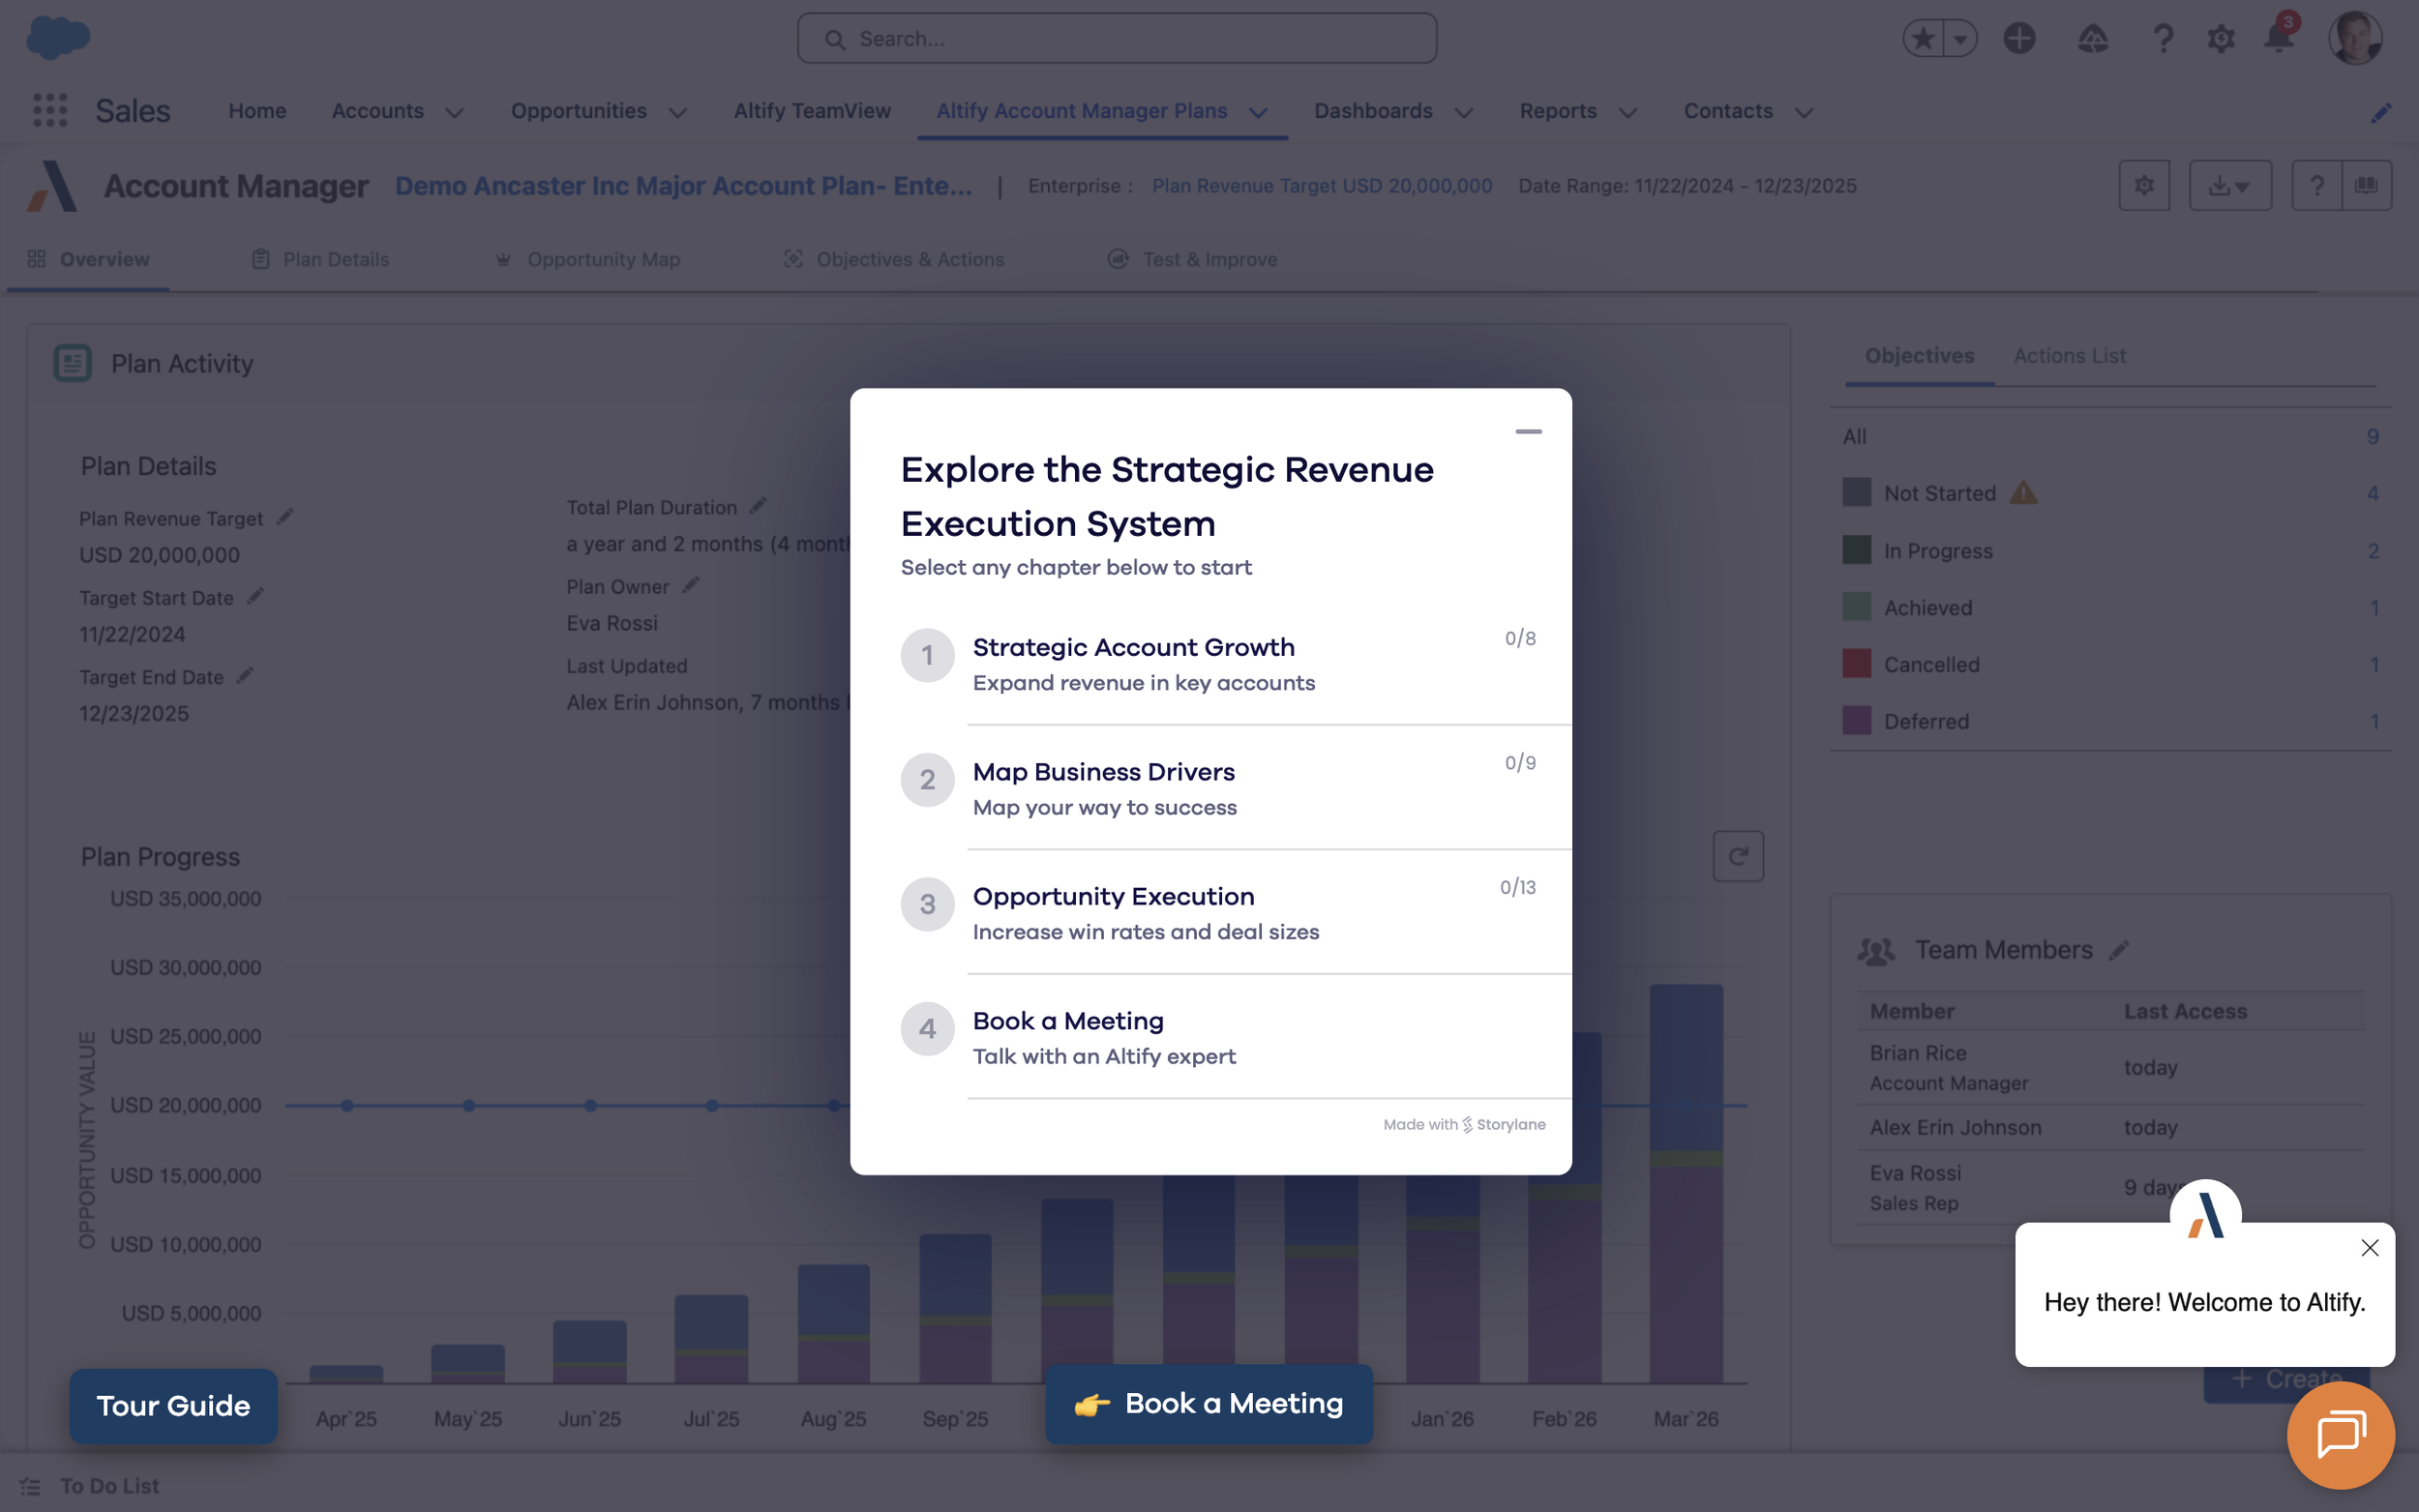Click the Deferred objectives count

[2374, 721]
